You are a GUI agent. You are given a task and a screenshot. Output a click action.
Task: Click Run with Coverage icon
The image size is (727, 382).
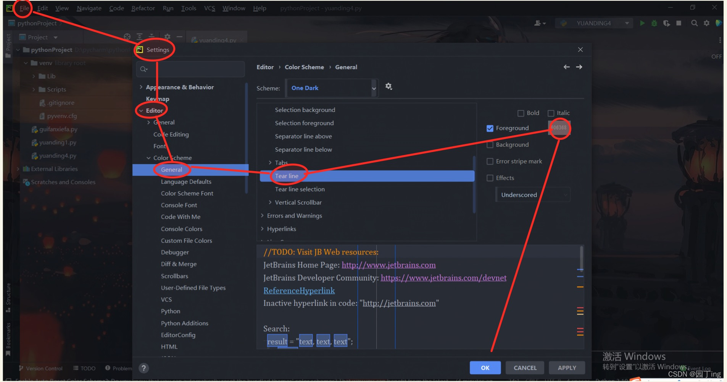(666, 23)
